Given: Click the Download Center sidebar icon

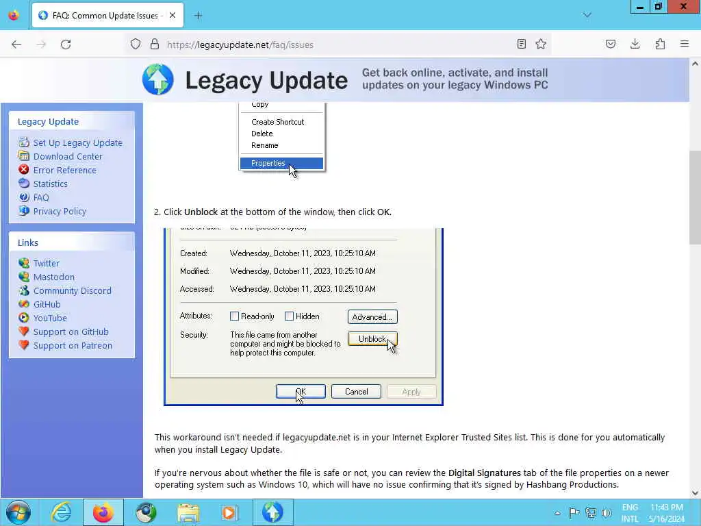Looking at the screenshot, I should click(x=24, y=156).
